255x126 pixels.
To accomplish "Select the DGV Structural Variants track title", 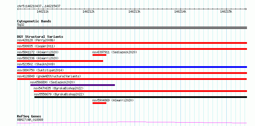I will point(40,37).
